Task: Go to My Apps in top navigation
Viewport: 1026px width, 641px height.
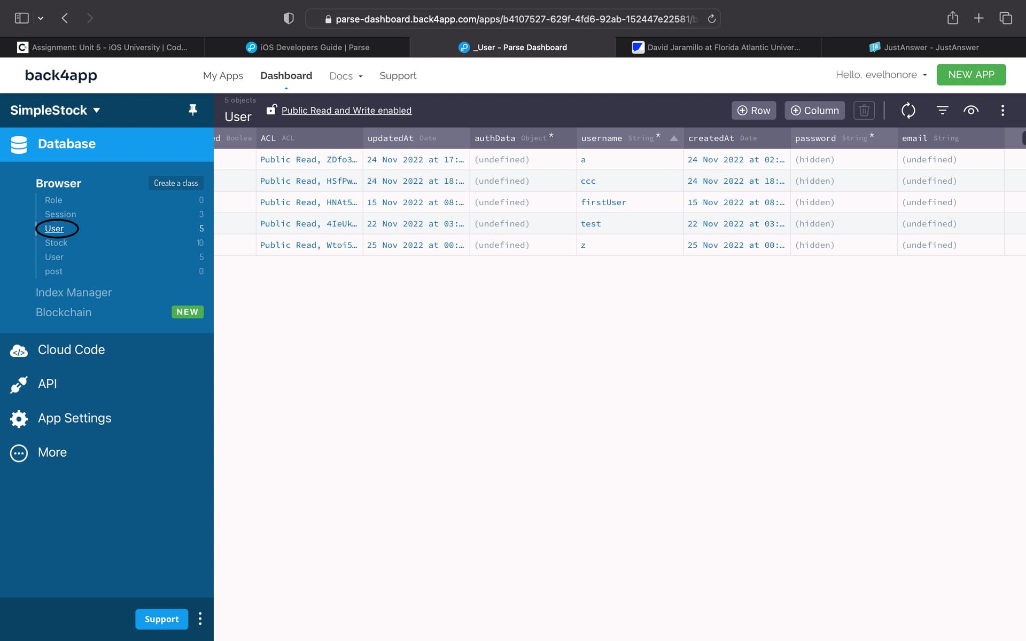Action: tap(223, 76)
